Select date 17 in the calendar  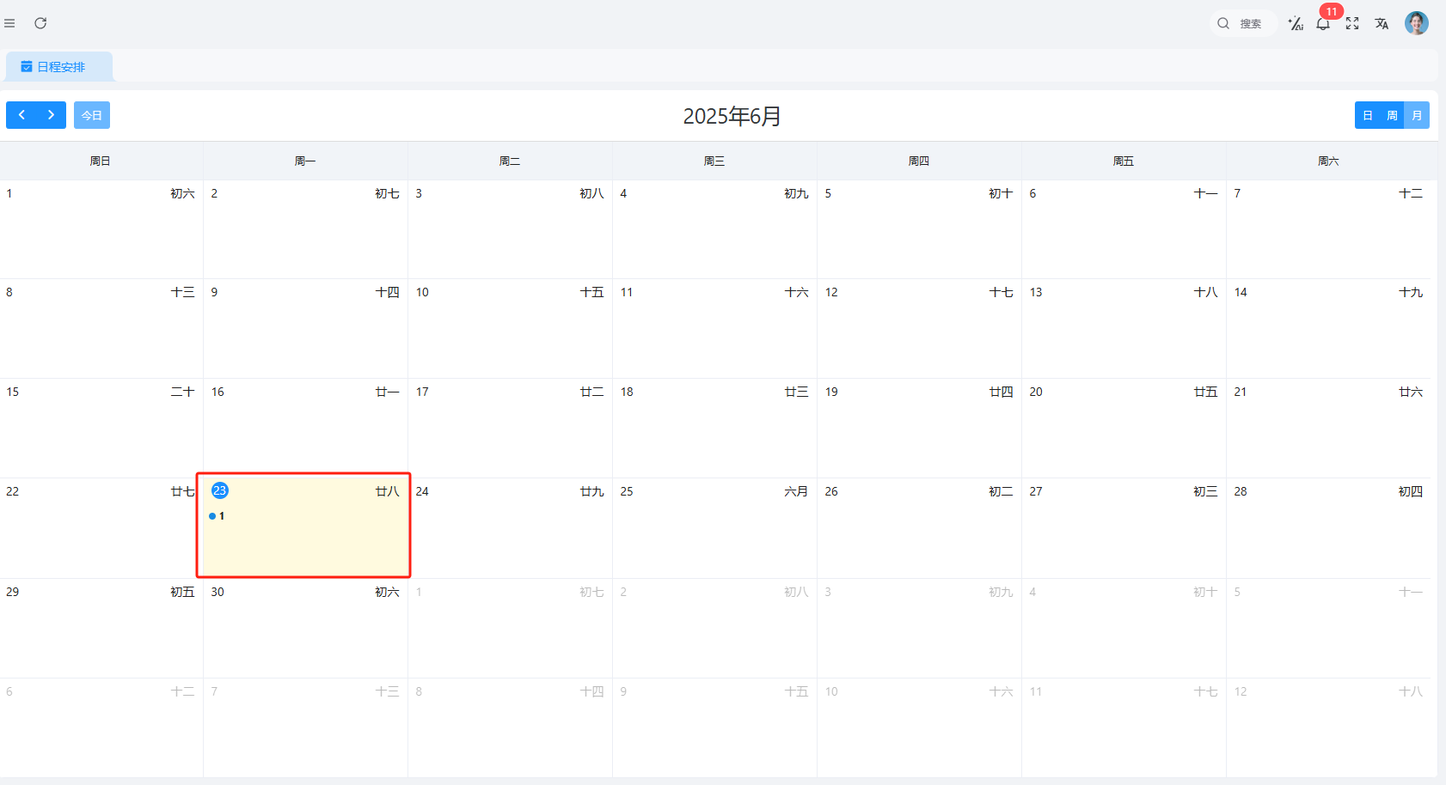tap(422, 392)
